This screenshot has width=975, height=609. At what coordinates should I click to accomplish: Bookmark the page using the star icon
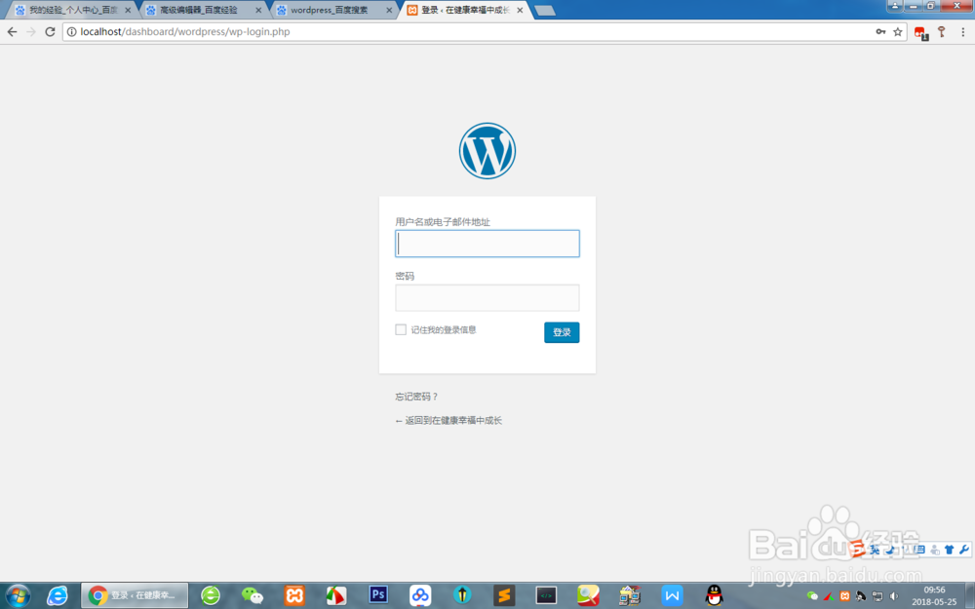[x=899, y=31]
